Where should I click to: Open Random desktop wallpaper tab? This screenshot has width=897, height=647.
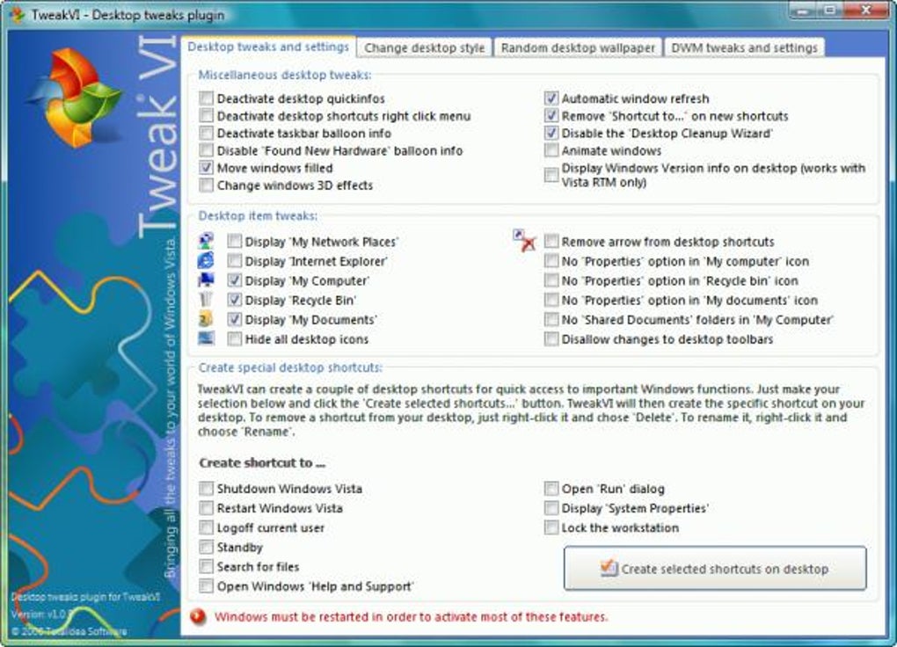[578, 48]
